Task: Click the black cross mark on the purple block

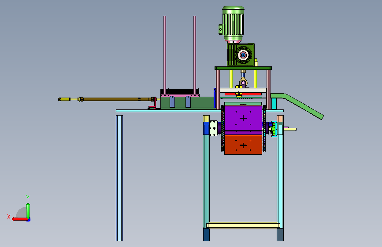Action: (x=243, y=118)
